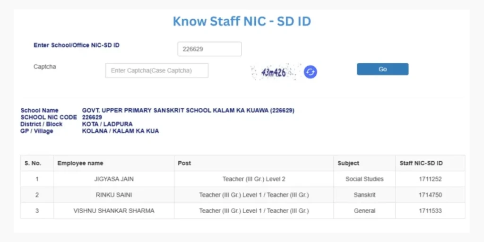Click the Social Studies subject cell

pyautogui.click(x=364, y=179)
